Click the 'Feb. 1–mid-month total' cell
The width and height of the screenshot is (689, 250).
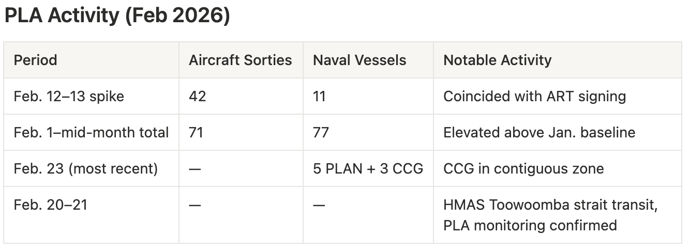tap(91, 132)
